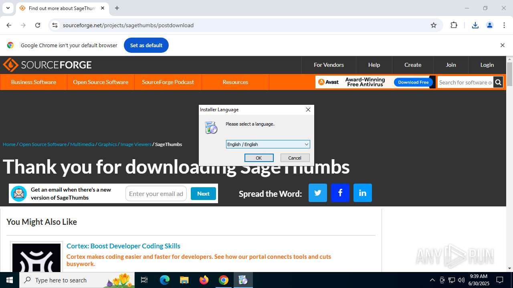Open Create link in header
The height and width of the screenshot is (288, 513).
pyautogui.click(x=413, y=65)
